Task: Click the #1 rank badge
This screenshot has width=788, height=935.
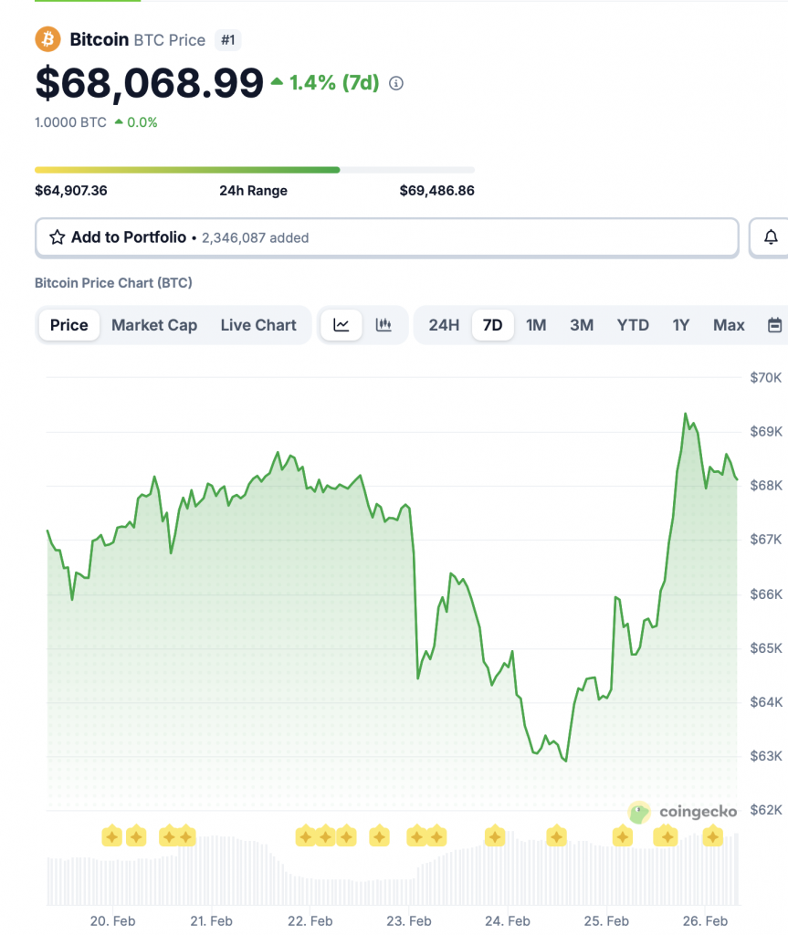Action: [x=228, y=40]
